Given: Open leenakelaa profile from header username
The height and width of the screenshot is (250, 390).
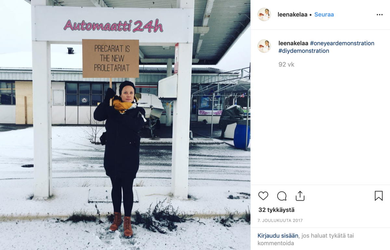Looking at the screenshot, I should pos(292,15).
